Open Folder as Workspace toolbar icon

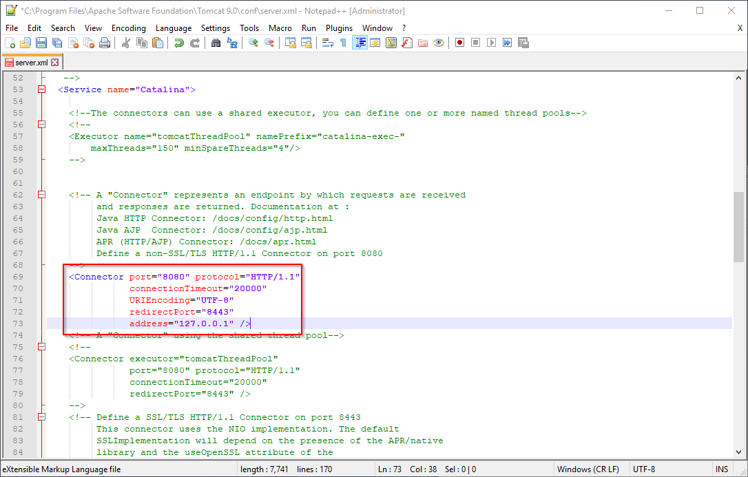click(x=423, y=43)
